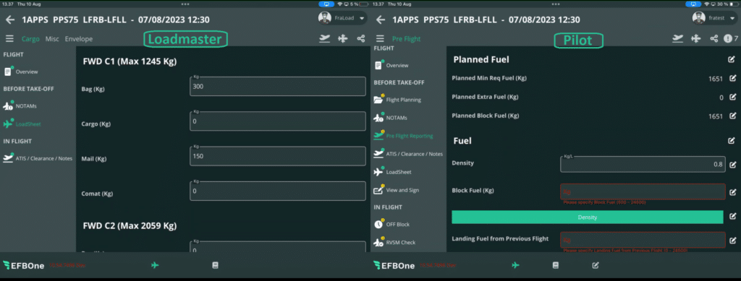
Task: Open RVSM Check in sidebar
Action: pyautogui.click(x=394, y=242)
